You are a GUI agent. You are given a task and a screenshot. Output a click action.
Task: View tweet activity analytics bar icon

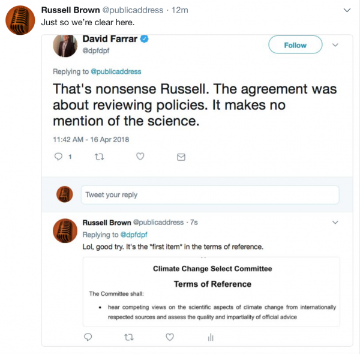click(211, 337)
